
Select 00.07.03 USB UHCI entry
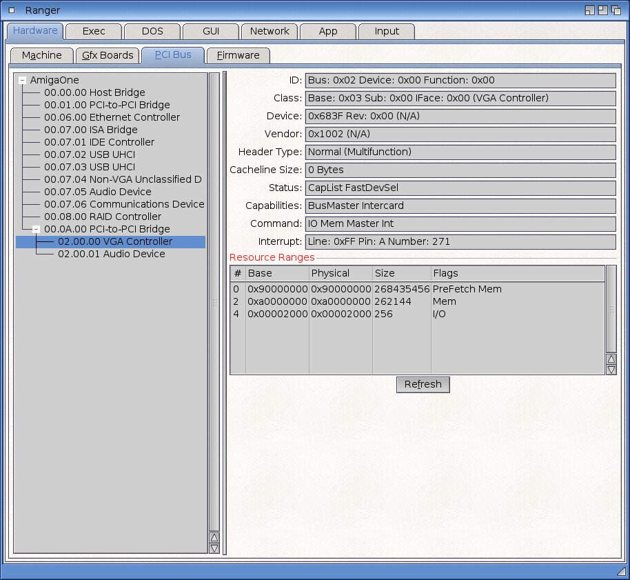tap(90, 167)
